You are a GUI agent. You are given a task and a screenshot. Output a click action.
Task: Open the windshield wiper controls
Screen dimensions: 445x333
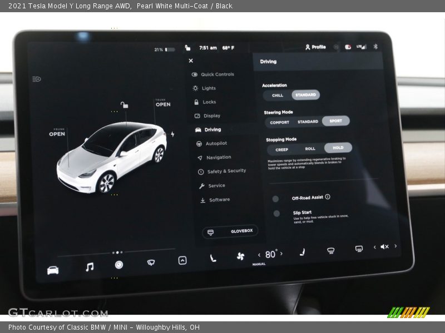pos(151,263)
